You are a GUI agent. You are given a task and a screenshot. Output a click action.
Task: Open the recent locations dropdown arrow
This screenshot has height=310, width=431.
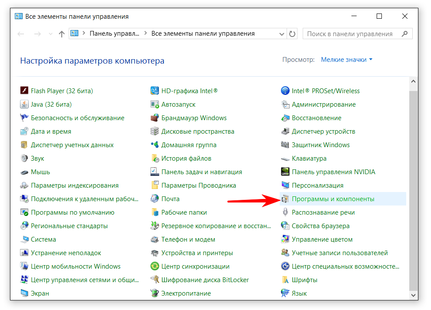point(50,34)
